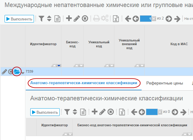
Task: Export top table to Excel icon
Action: point(116,19)
